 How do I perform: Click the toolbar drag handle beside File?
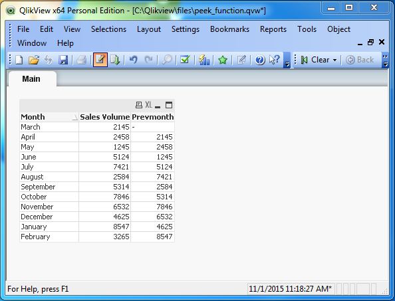tap(10, 35)
